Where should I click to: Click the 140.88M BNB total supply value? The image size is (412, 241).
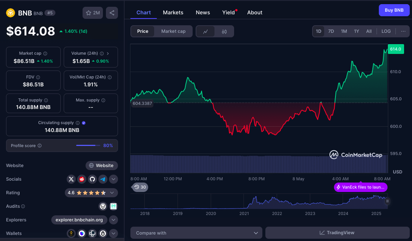(33, 107)
